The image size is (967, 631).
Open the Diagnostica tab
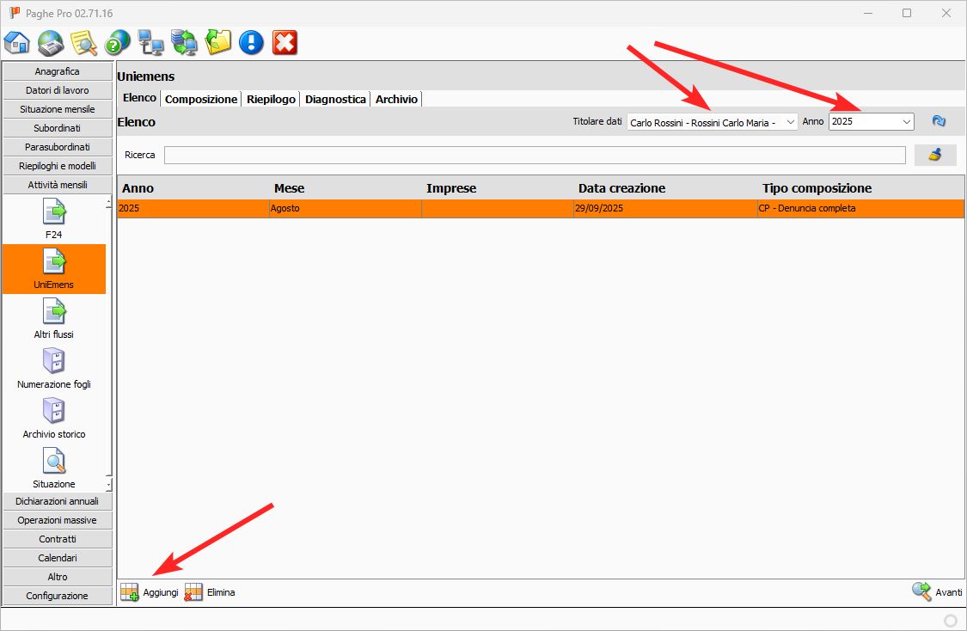click(335, 99)
